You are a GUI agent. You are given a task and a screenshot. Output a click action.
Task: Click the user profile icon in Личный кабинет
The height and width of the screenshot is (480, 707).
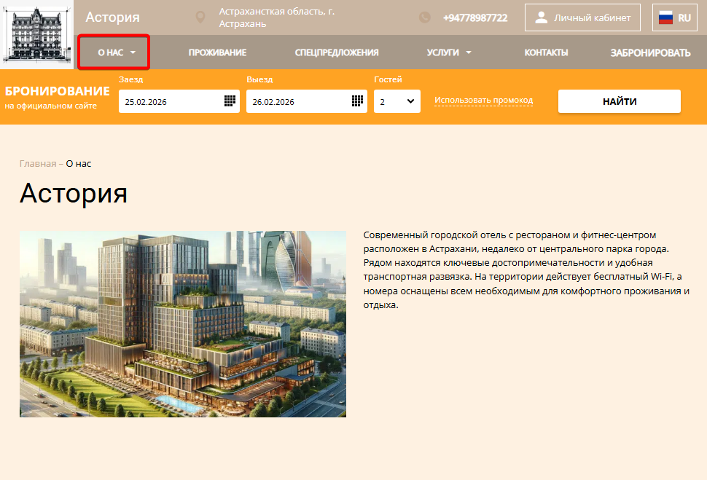pos(541,17)
